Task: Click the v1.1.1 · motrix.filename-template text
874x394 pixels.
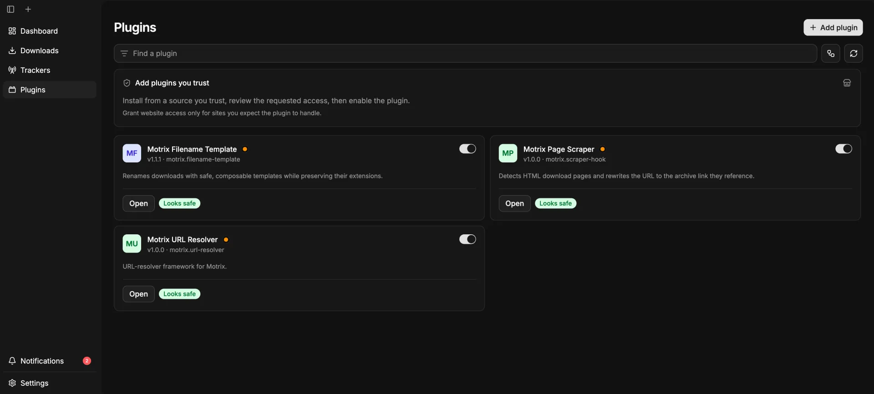Action: point(193,159)
